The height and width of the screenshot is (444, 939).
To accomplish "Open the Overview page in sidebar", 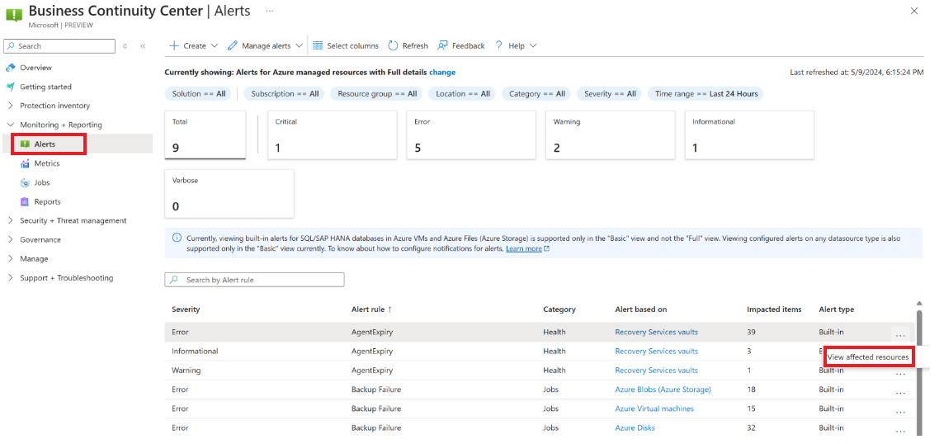I will [x=35, y=68].
